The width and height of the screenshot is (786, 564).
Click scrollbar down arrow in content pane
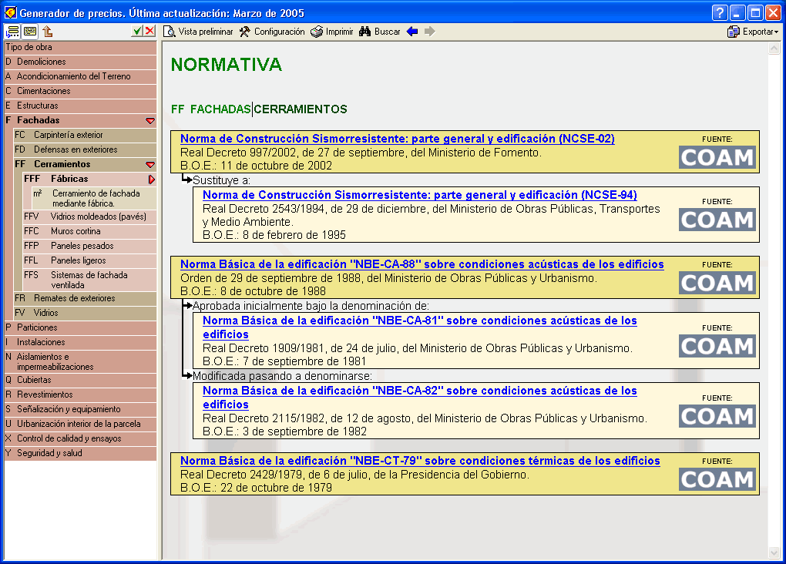774,553
